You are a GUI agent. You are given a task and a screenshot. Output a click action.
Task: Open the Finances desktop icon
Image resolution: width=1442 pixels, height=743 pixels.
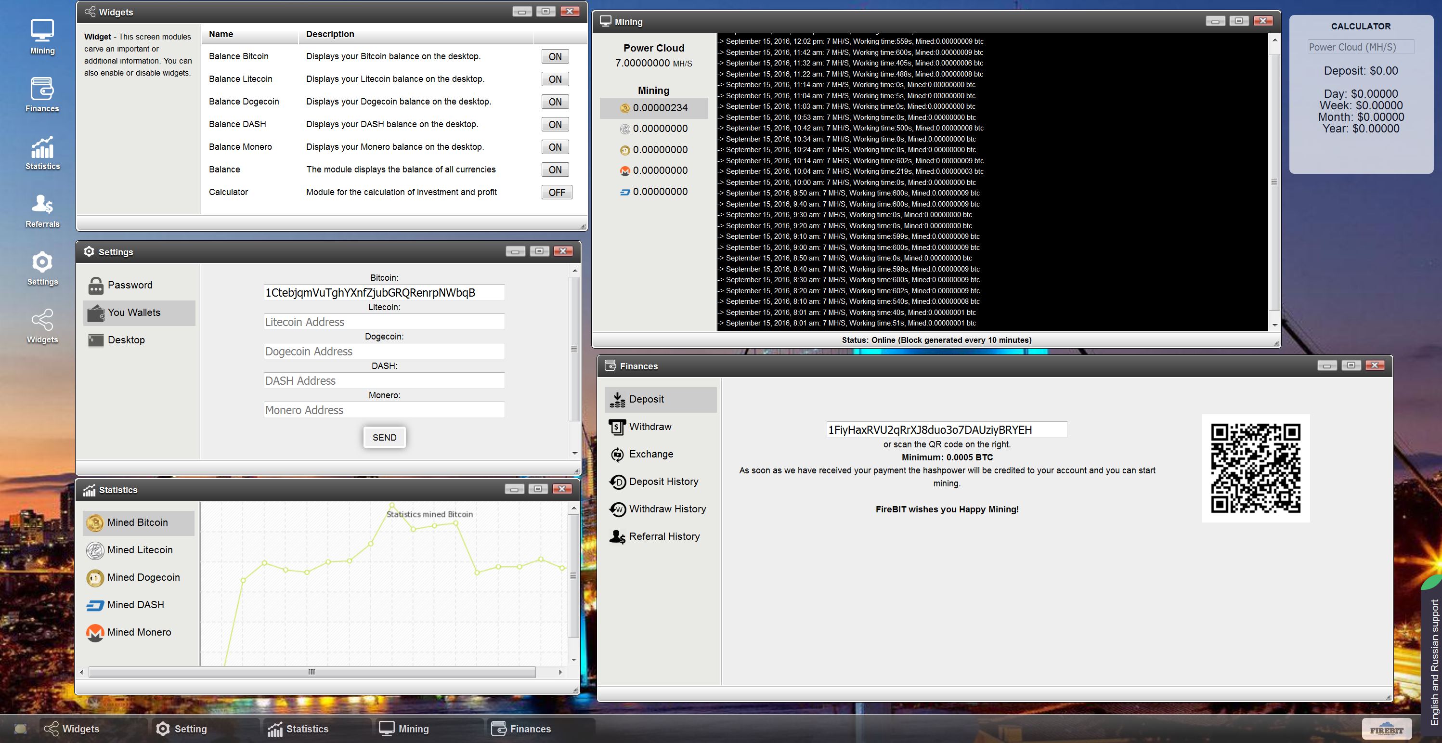[42, 95]
